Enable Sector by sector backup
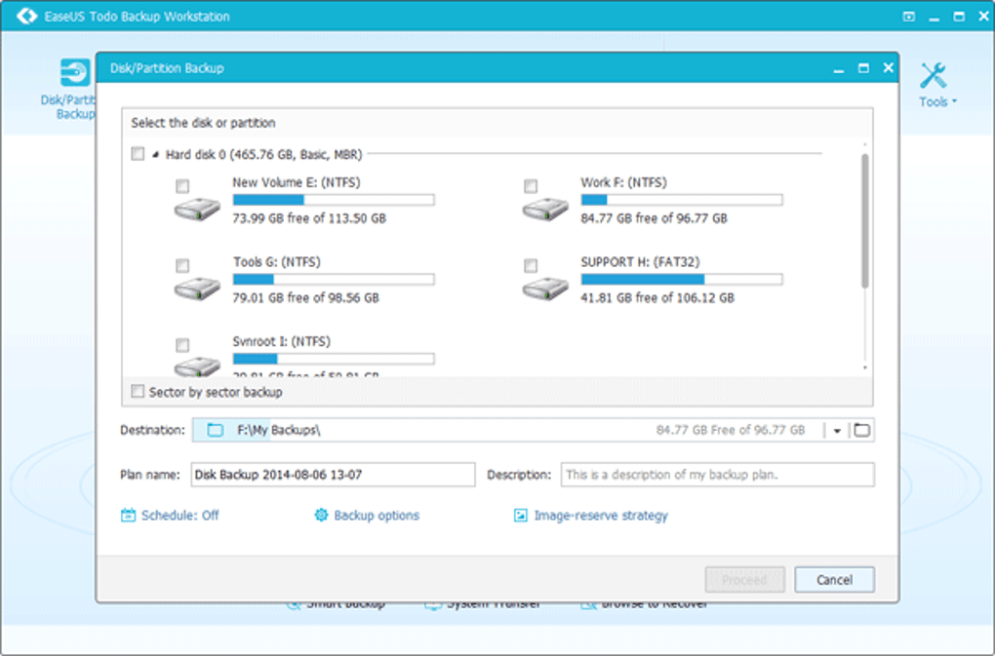The height and width of the screenshot is (656, 995). coord(138,391)
